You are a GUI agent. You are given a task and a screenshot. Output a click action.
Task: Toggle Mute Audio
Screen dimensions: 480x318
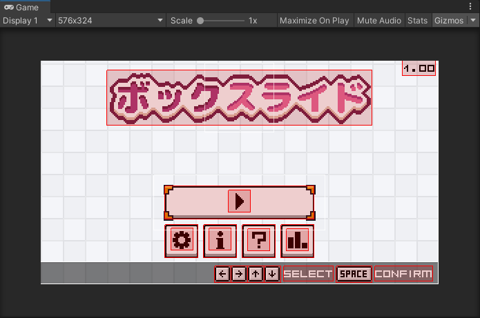[379, 21]
